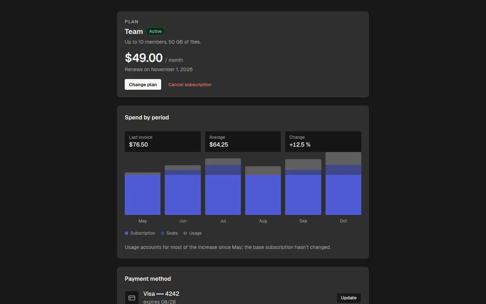Click the Oct bar's gray Usage segment
Viewport: 486px width, 304px height.
(x=343, y=158)
